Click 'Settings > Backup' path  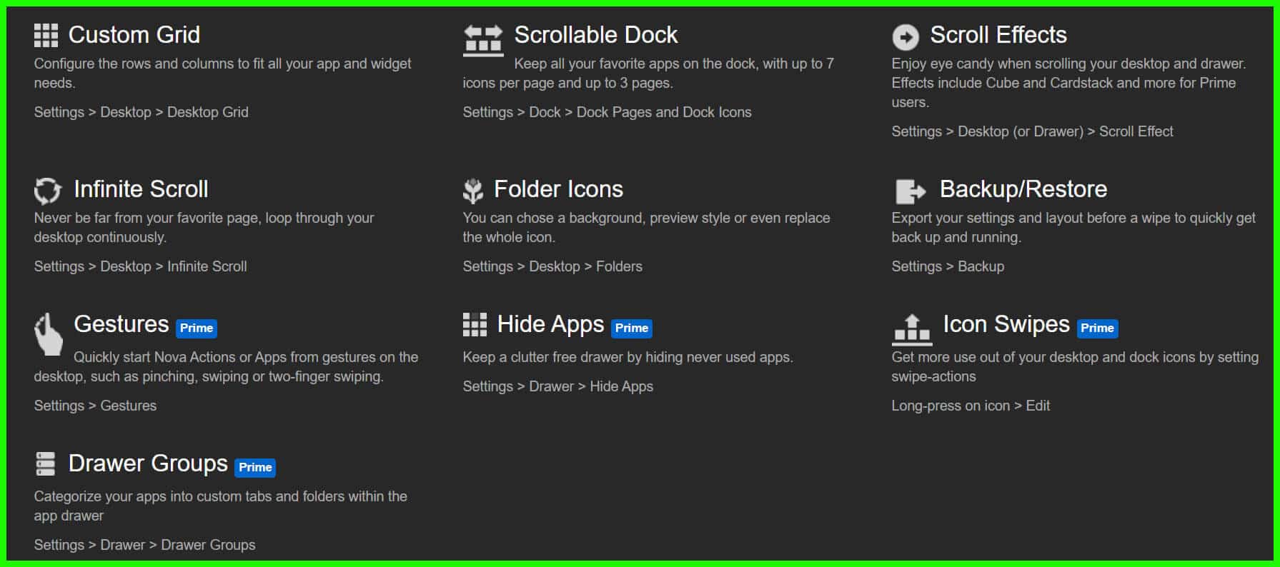948,266
